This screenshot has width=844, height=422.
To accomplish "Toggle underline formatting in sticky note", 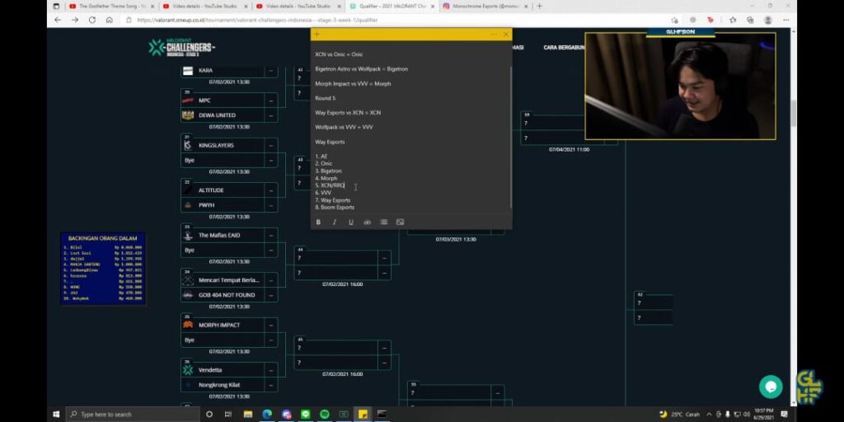I will [x=351, y=222].
